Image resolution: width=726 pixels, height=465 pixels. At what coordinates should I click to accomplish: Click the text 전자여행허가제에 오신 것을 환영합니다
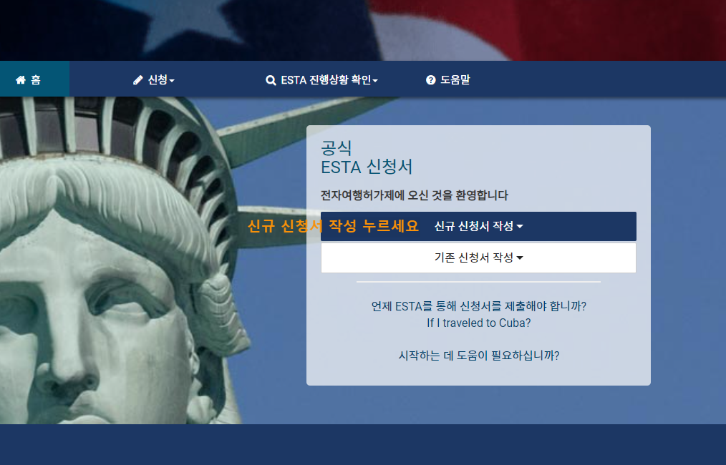[415, 195]
